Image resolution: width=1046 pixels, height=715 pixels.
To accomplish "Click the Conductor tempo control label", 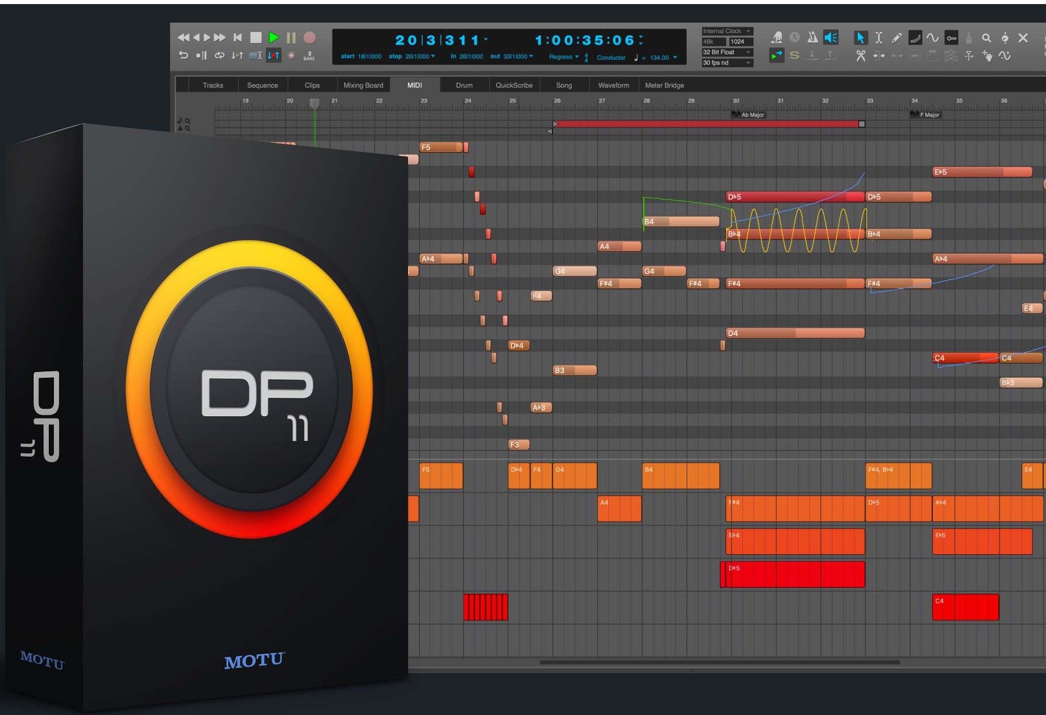I will coord(611,57).
